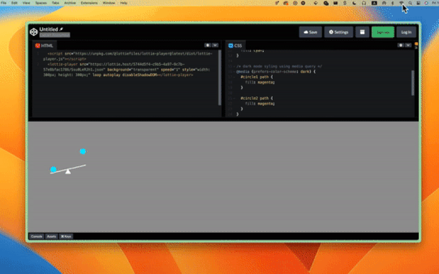Click 'fill: magenta;' under #circle1
This screenshot has width=439, height=274.
(x=260, y=82)
